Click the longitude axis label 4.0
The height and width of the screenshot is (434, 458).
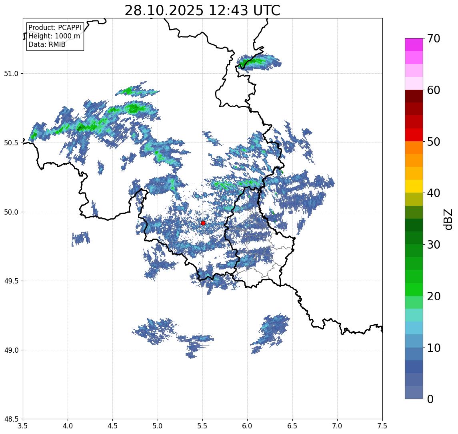(68, 426)
